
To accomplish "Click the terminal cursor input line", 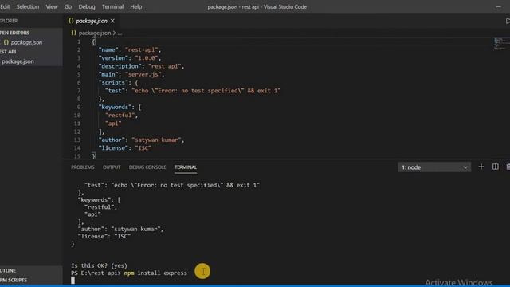I will coord(73,280).
